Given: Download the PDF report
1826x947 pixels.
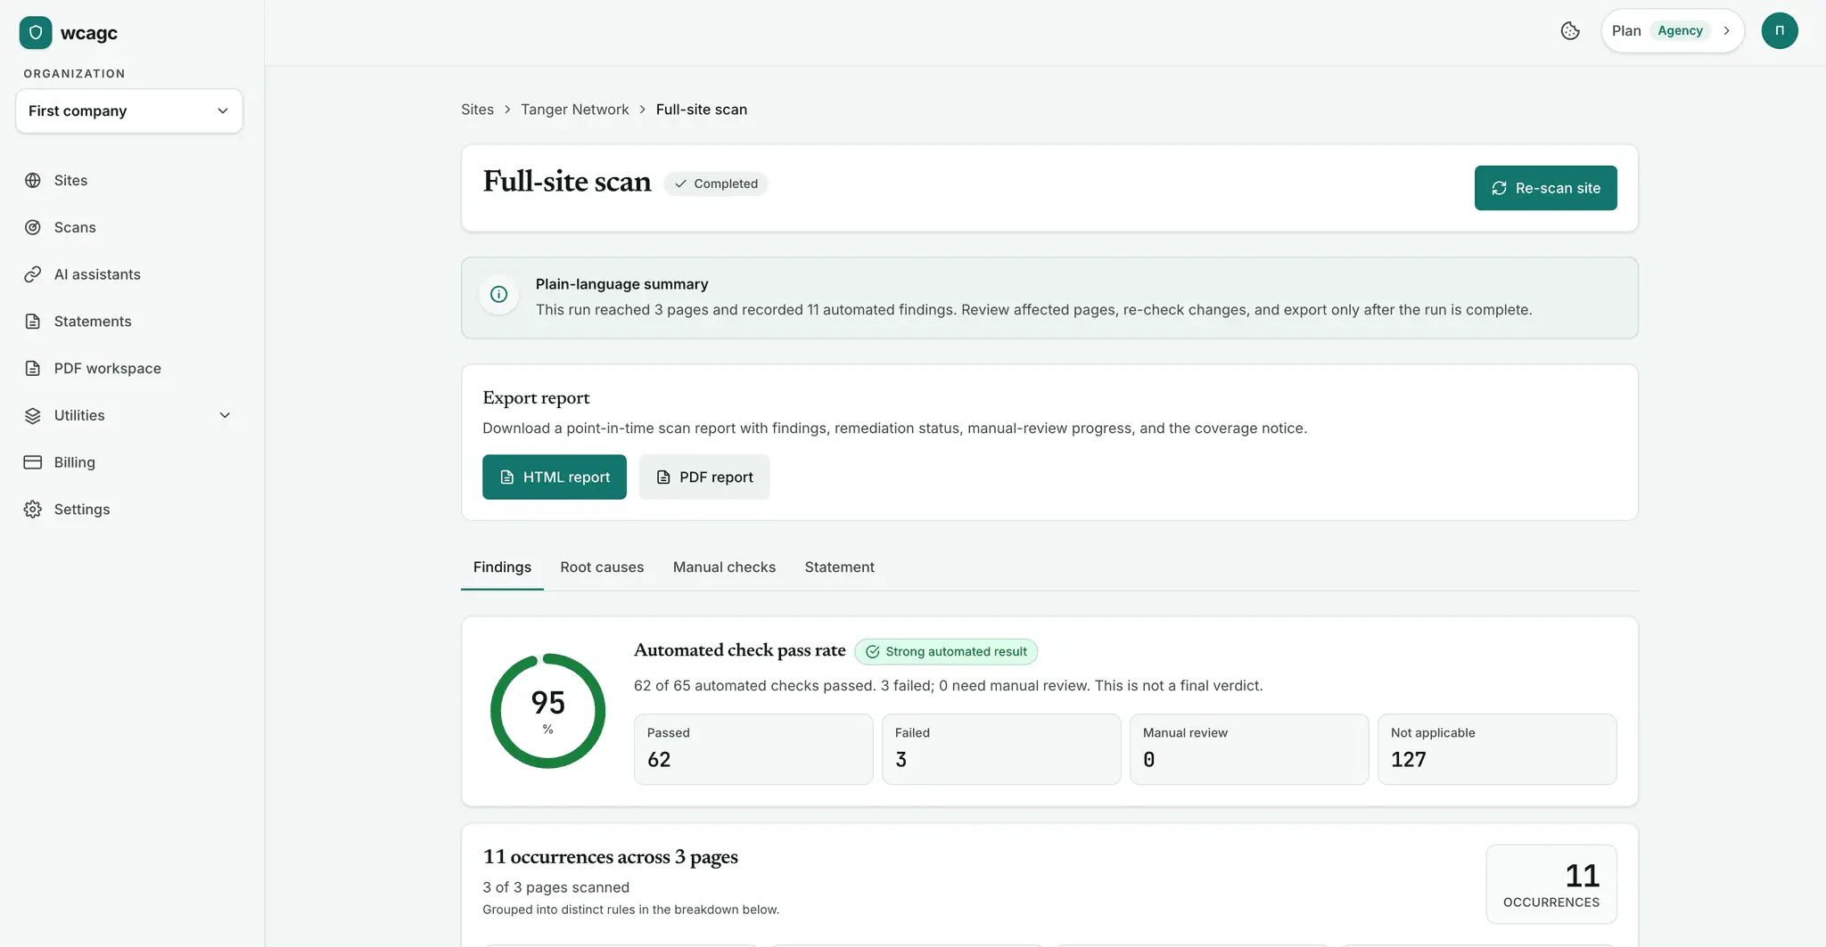Looking at the screenshot, I should click(x=704, y=478).
